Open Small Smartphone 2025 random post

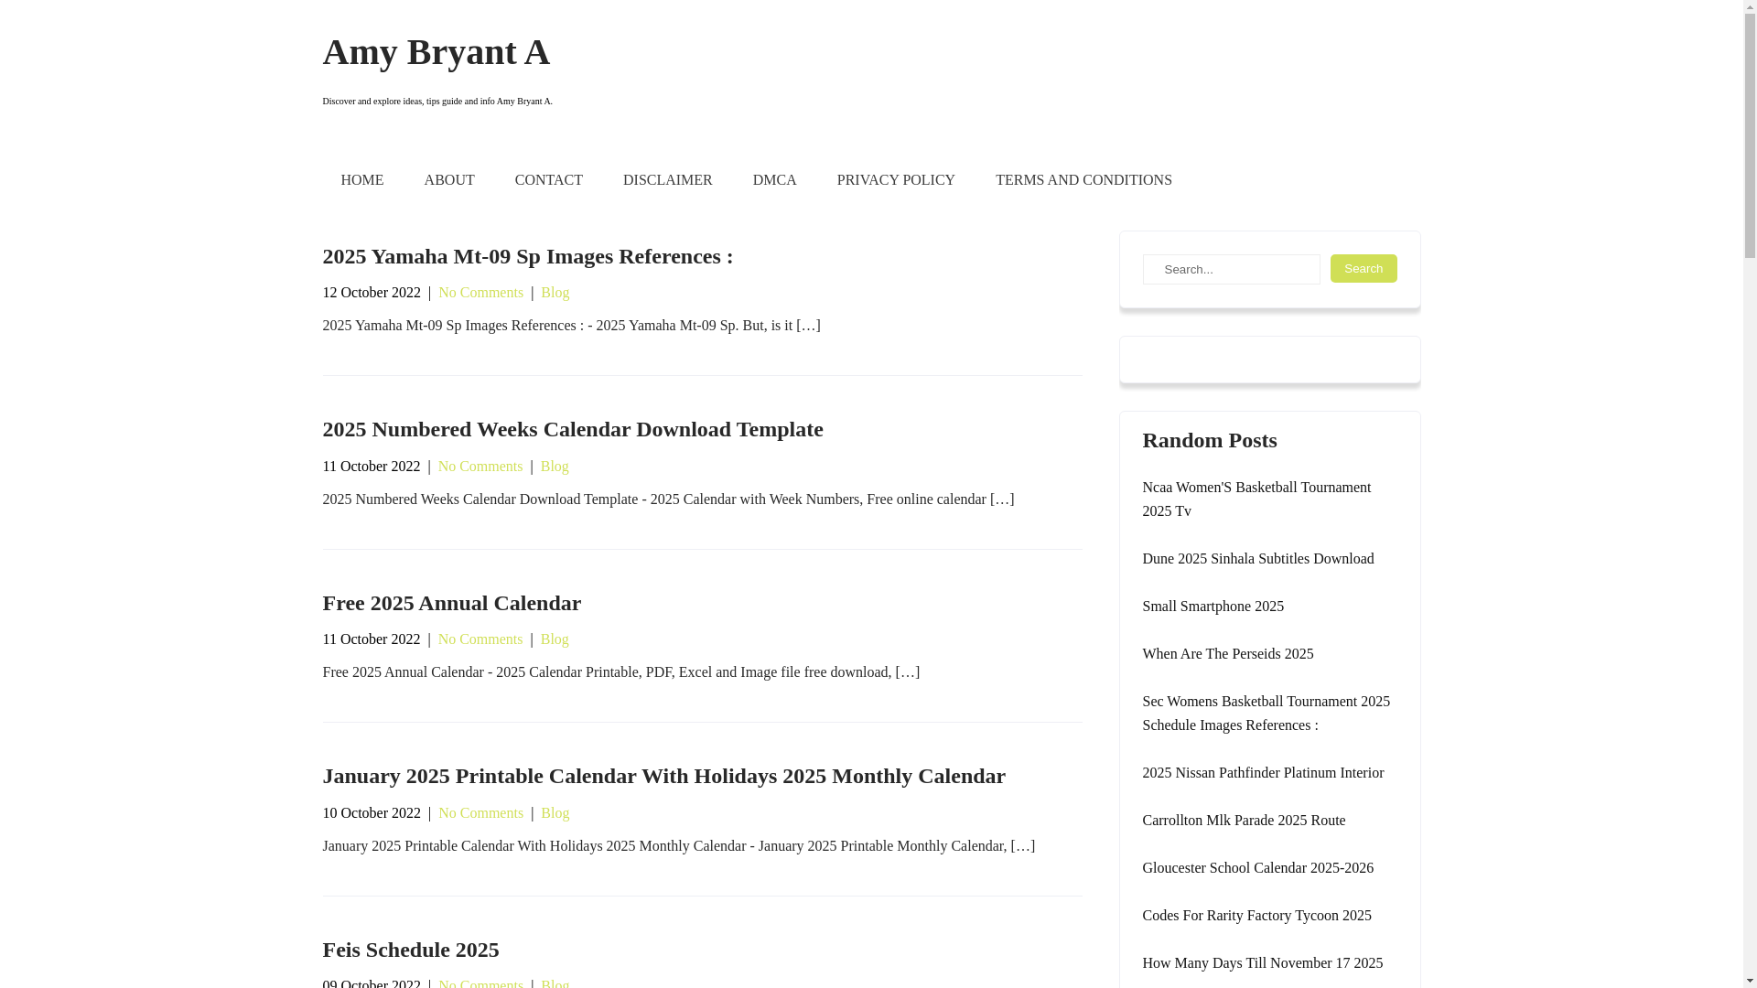(1213, 607)
